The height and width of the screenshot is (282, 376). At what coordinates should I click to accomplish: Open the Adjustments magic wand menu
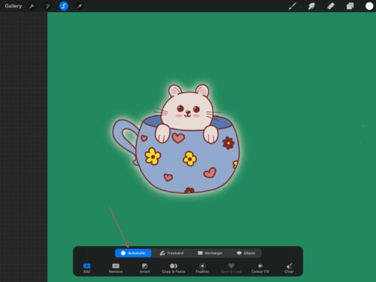(x=47, y=6)
